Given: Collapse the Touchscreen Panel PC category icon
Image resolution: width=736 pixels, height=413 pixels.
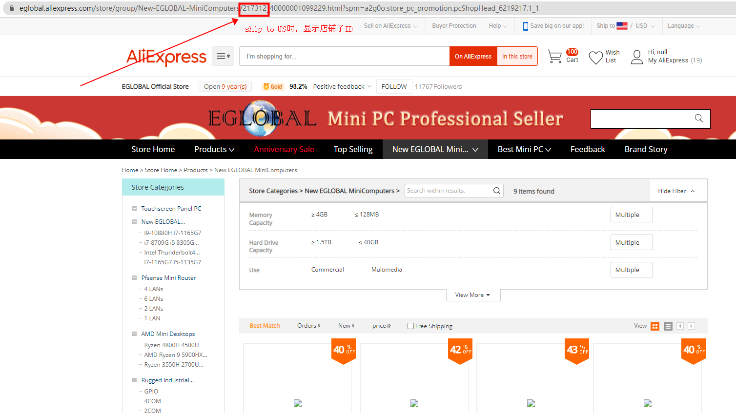Looking at the screenshot, I should (134, 209).
